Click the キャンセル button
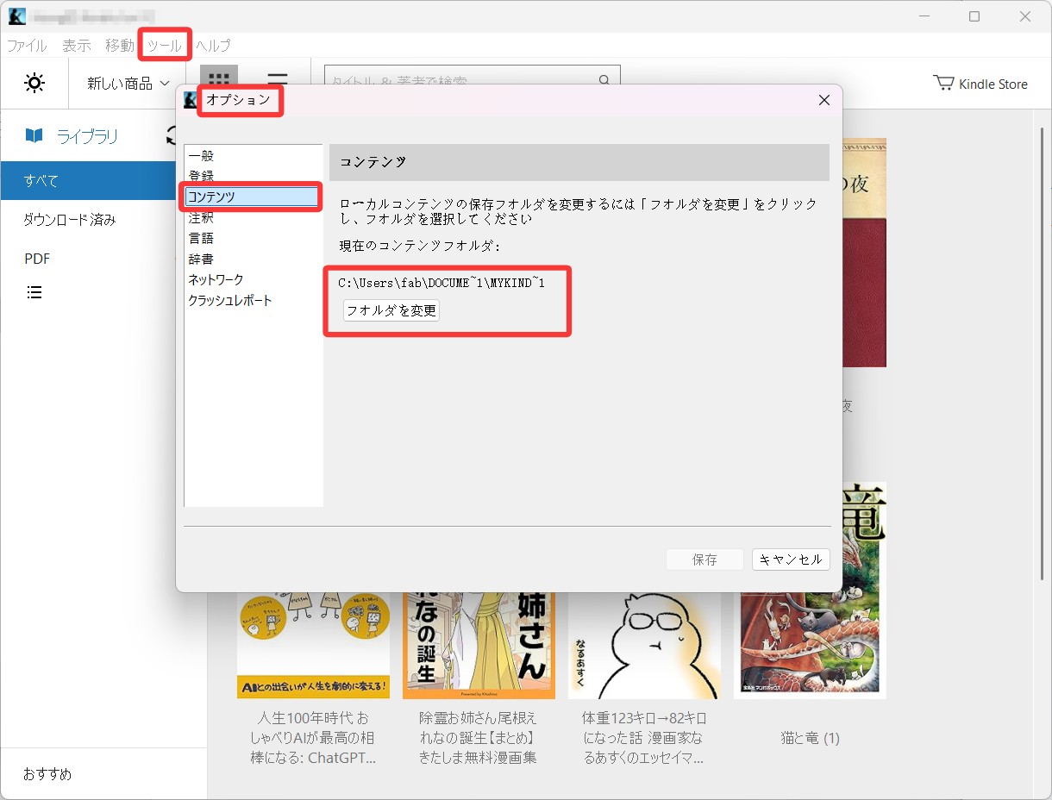The width and height of the screenshot is (1052, 800). 790,559
